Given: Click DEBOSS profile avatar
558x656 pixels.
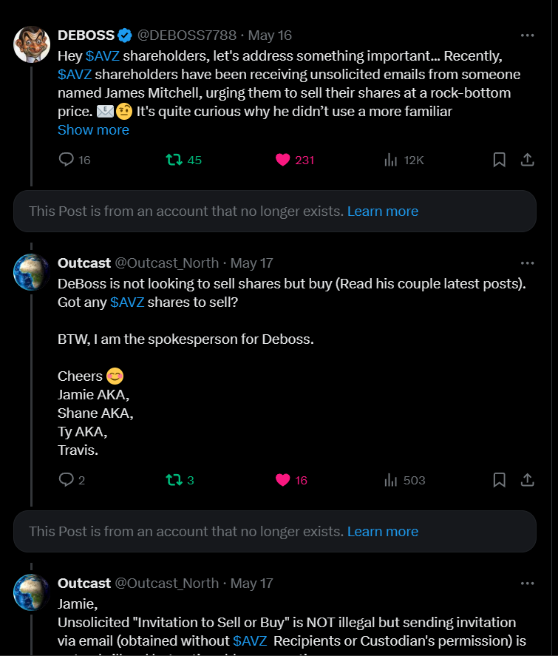Looking at the screenshot, I should coord(32,44).
